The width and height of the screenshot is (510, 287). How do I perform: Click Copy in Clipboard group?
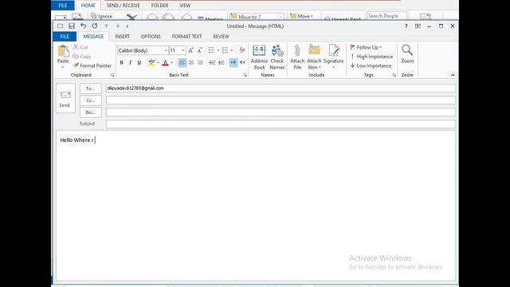tap(82, 57)
